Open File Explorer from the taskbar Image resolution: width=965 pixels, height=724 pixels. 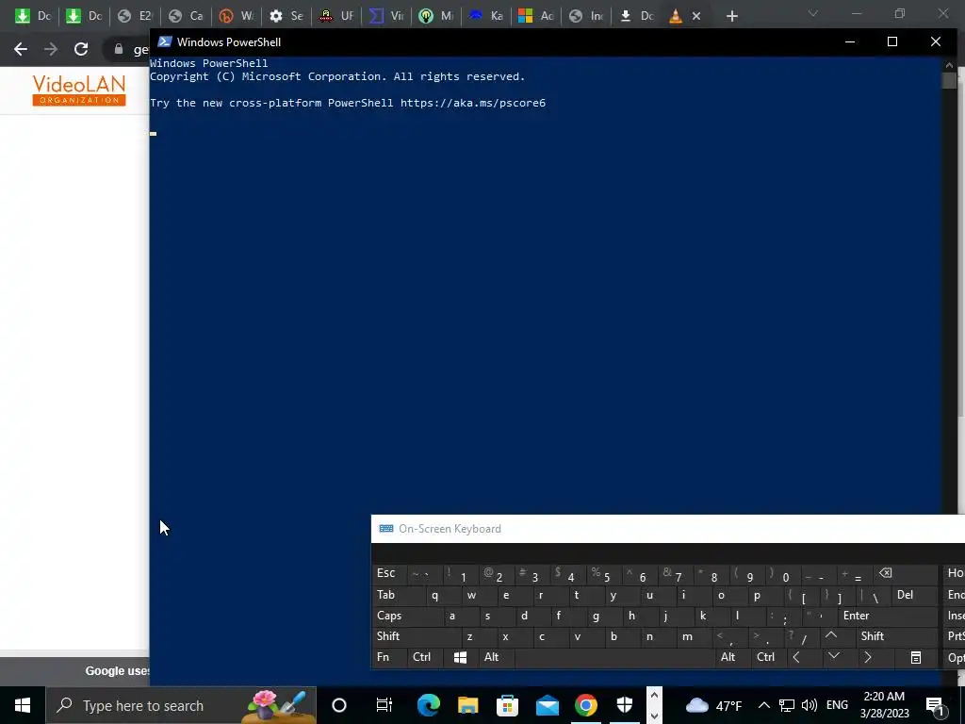click(x=467, y=705)
